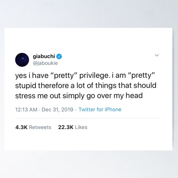The height and width of the screenshot is (178, 178).
Task: Click the giabuchi display name
Action: (44, 56)
